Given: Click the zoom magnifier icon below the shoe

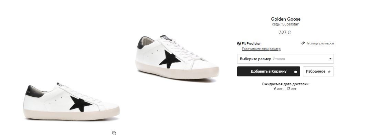Looking at the screenshot, I should [114, 133].
